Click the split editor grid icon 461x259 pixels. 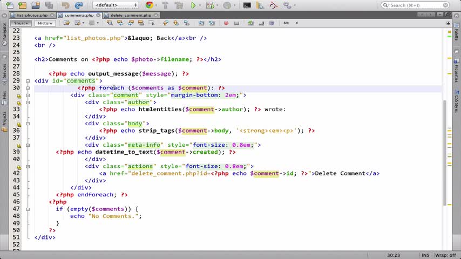pyautogui.click(x=449, y=23)
